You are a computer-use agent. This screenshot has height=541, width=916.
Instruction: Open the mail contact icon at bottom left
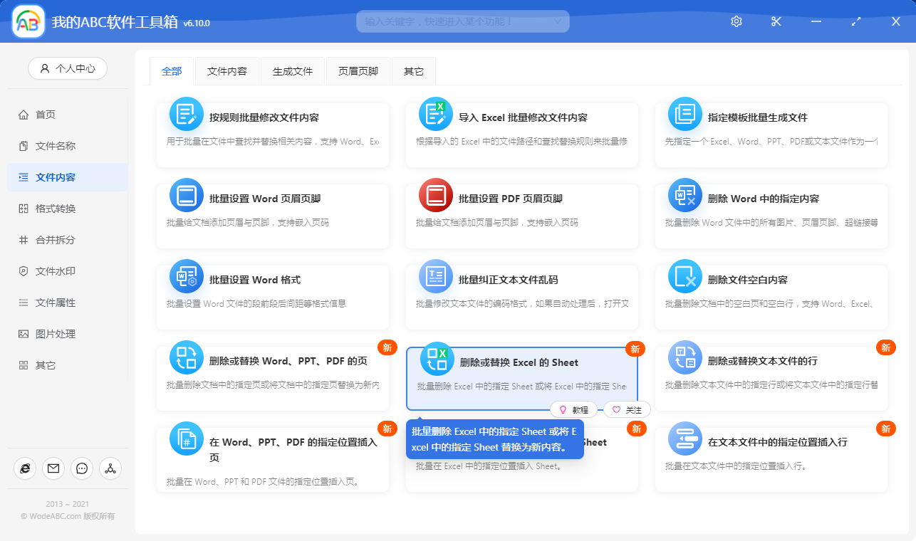point(53,468)
